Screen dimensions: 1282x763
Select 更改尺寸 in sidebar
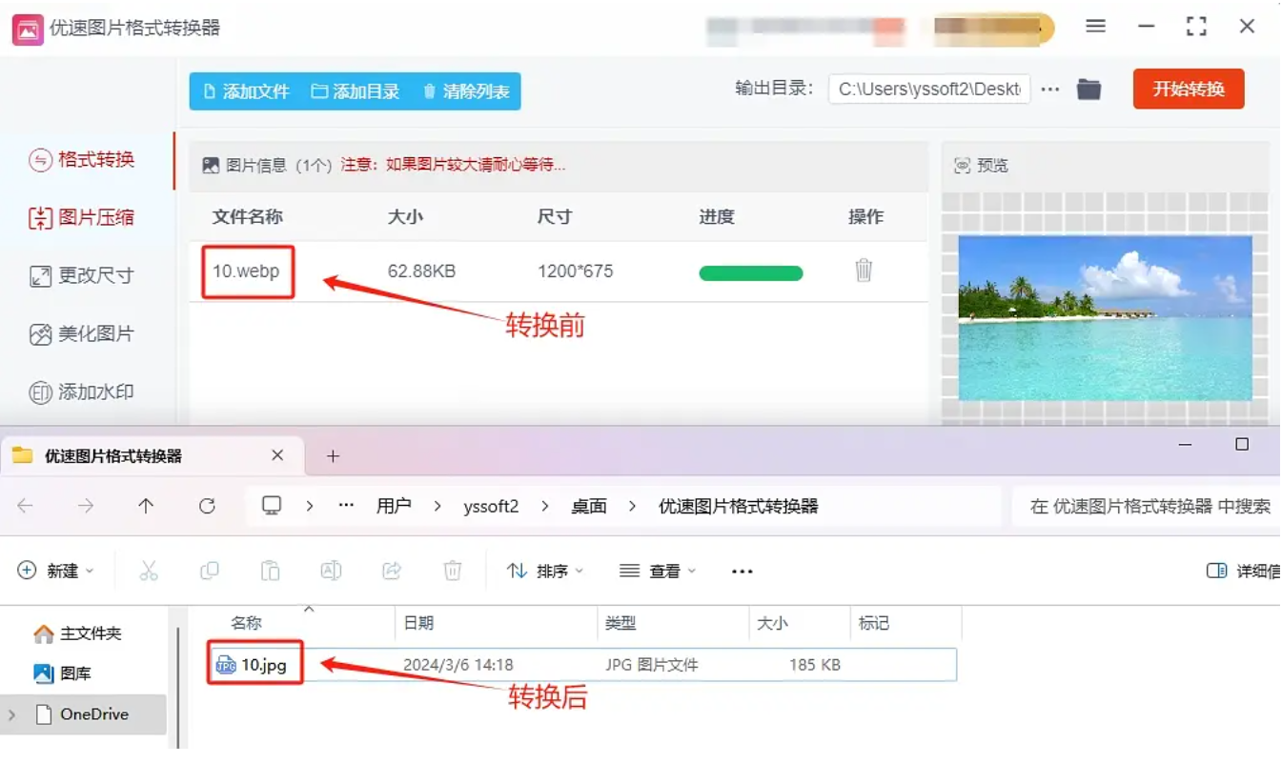(82, 275)
